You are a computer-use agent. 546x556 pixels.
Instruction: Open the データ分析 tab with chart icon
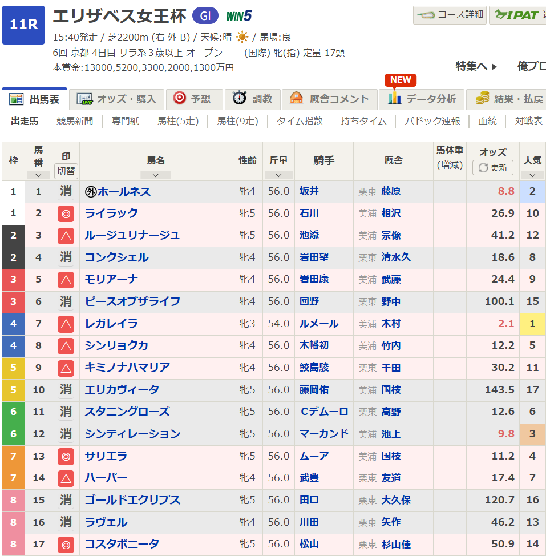point(422,99)
